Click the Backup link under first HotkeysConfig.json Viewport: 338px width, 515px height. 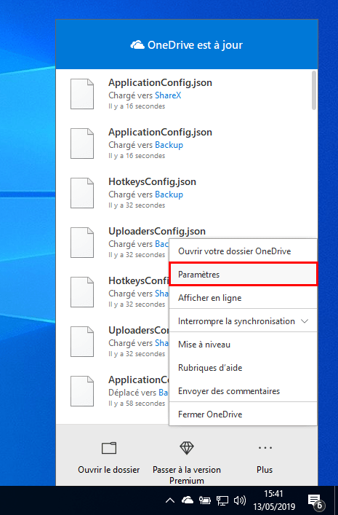point(169,194)
